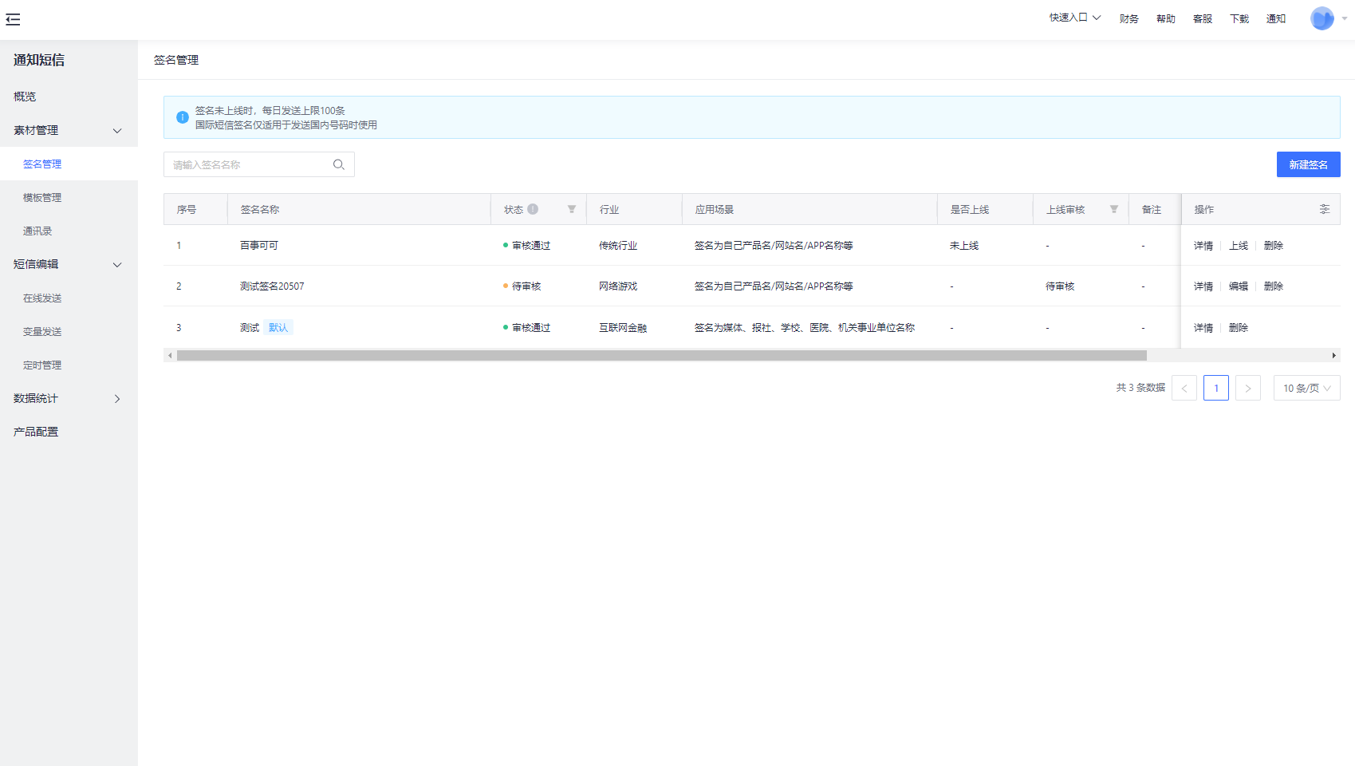Open the 10 条/页 page size dropdown
1355x766 pixels.
click(1307, 389)
